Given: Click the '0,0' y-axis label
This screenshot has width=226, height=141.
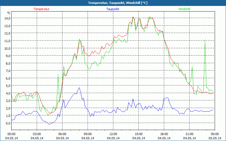Looking at the screenshot, I should 8,123.
